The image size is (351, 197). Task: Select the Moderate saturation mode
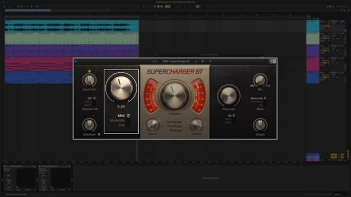[117, 120]
